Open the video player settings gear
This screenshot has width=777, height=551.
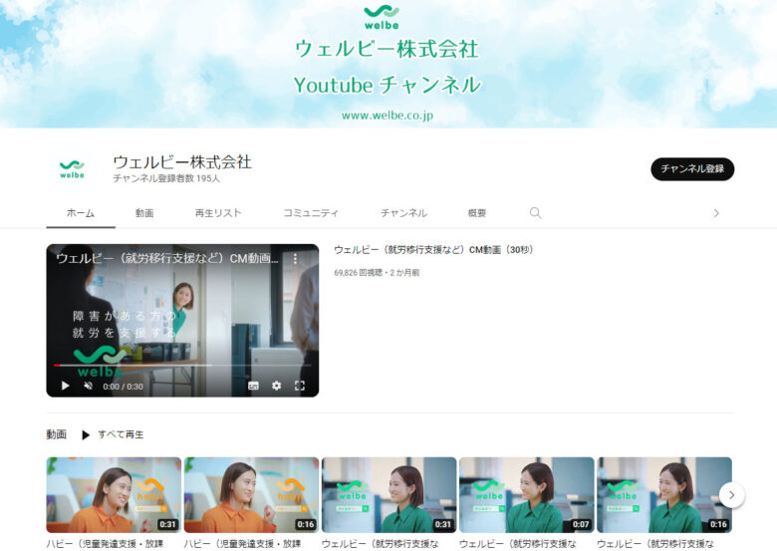[x=277, y=386]
